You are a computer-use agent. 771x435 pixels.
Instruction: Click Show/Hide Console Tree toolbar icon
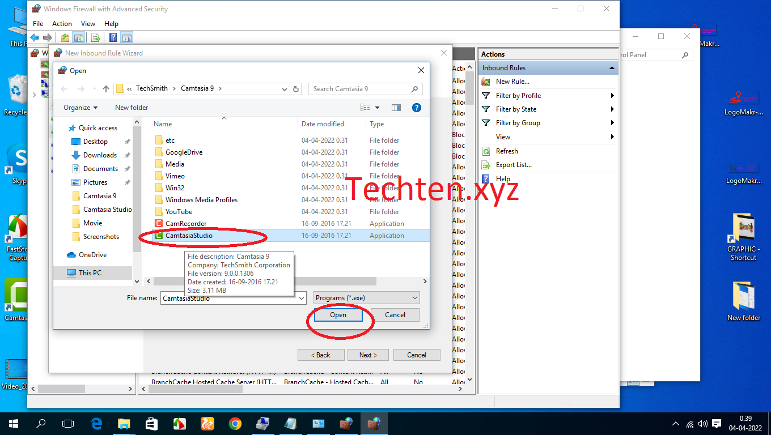[79, 38]
